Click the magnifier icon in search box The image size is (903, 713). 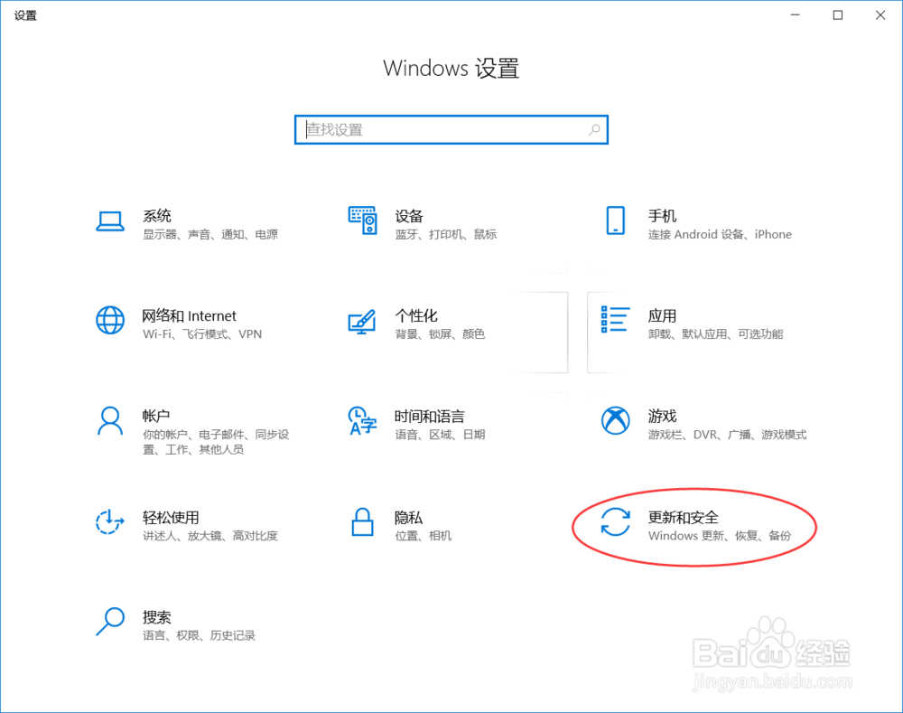coord(595,129)
